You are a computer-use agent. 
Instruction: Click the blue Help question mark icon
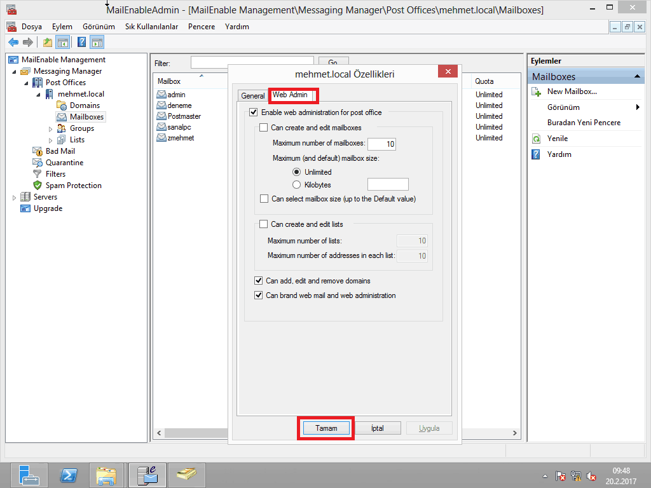pos(81,43)
